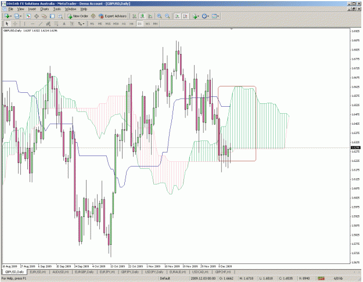Set timeframe to M1
Image resolution: width=363 pixels, height=282 pixels.
pos(92,24)
